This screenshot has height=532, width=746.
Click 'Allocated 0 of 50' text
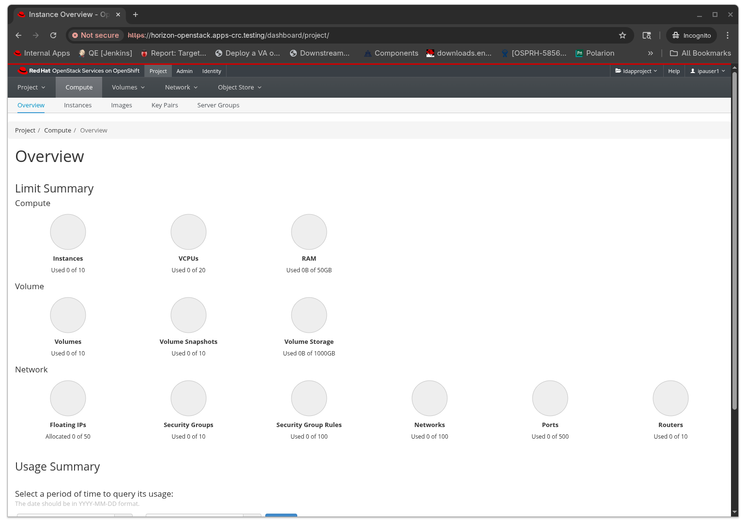click(x=68, y=437)
